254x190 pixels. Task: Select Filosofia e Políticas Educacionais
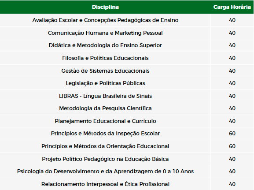pyautogui.click(x=105, y=58)
